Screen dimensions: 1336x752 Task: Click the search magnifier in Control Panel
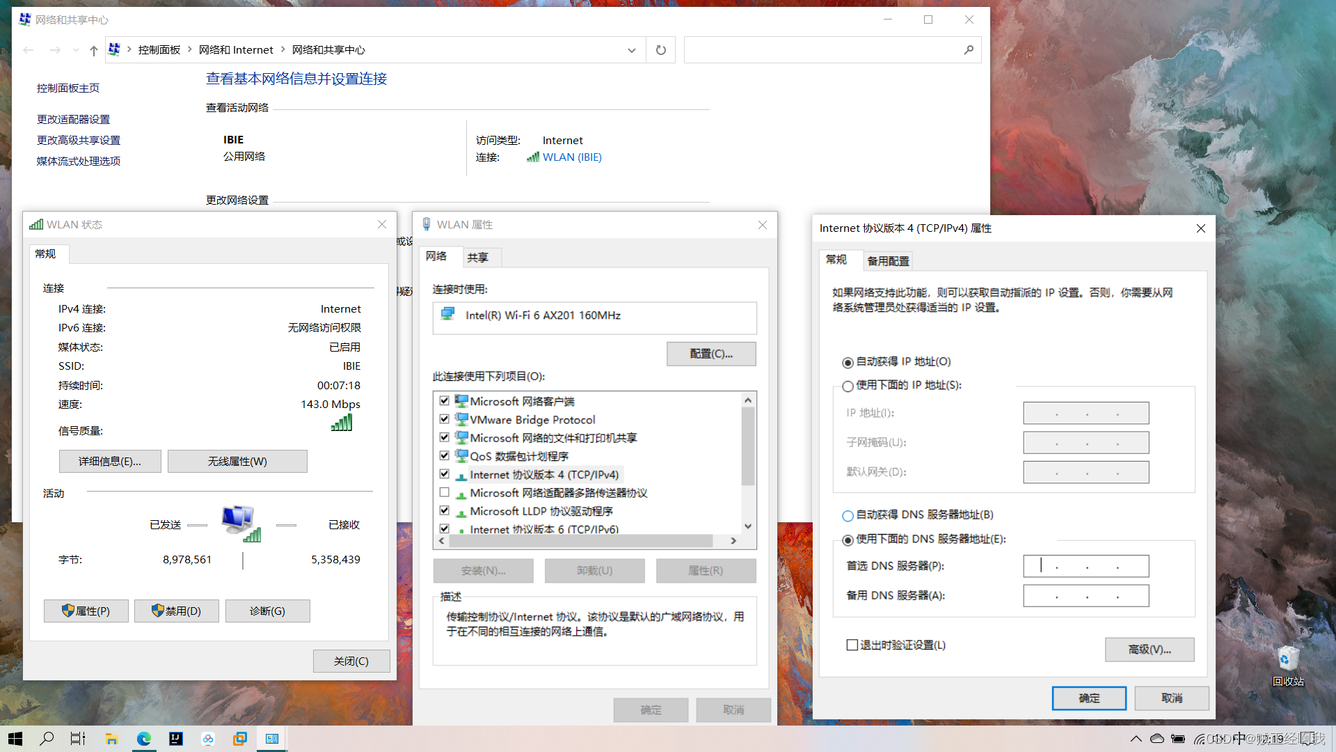pyautogui.click(x=968, y=50)
